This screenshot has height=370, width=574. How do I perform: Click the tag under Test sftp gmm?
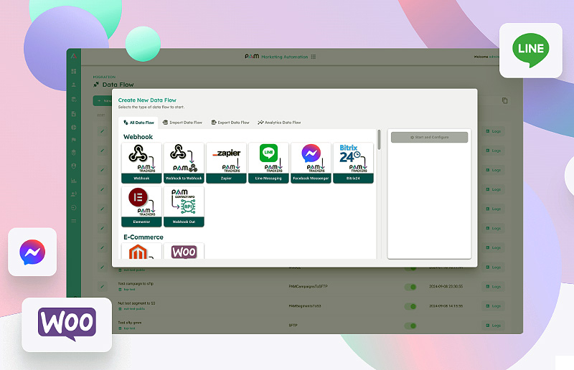(127, 328)
